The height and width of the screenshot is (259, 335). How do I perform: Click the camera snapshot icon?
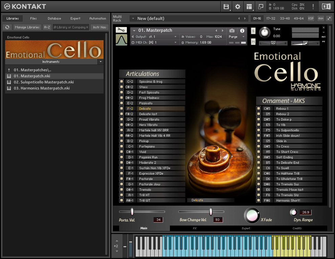[x=232, y=30]
